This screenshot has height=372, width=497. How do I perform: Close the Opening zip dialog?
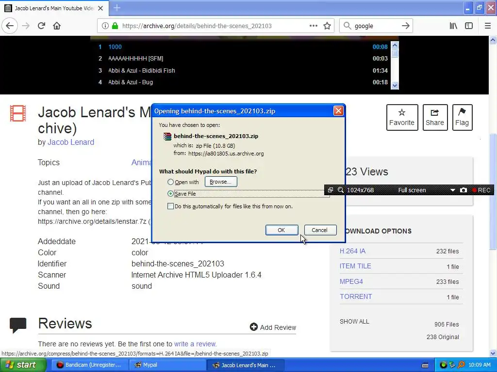click(338, 111)
